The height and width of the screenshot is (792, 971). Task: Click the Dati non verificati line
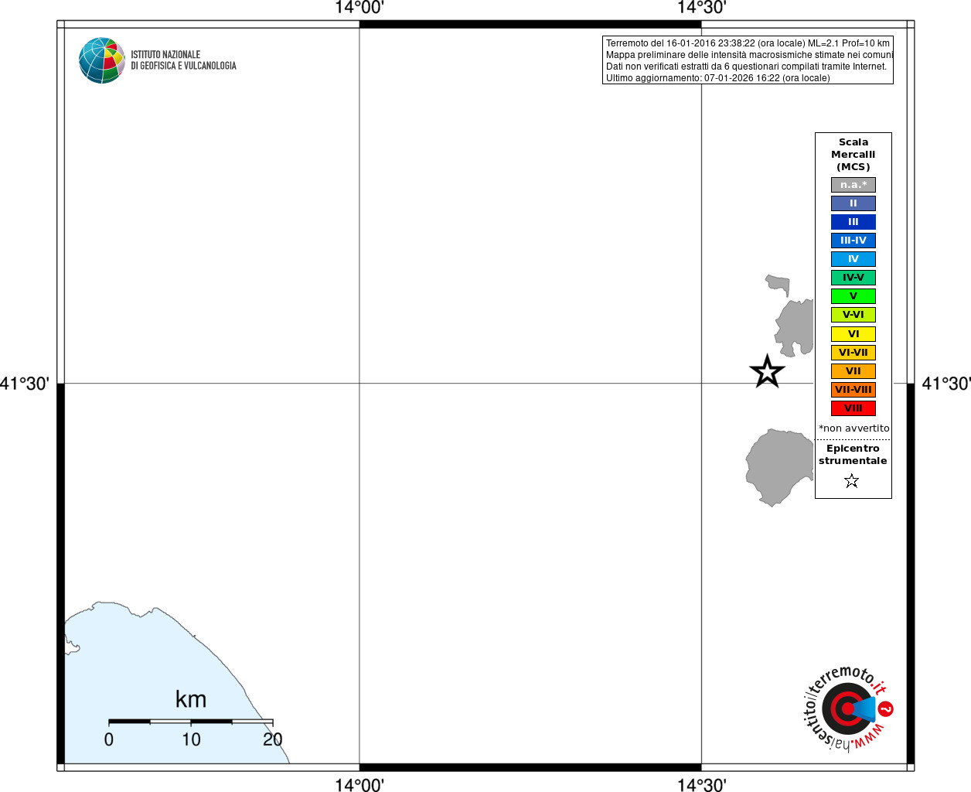click(746, 67)
